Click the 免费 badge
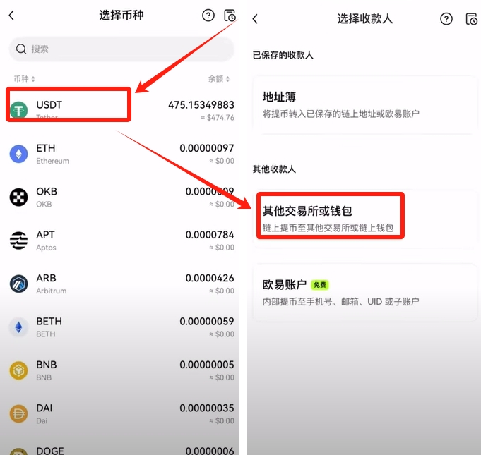 [x=320, y=285]
